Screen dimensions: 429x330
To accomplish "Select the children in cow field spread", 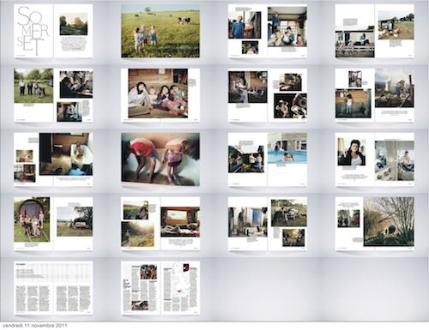I will pyautogui.click(x=160, y=31).
